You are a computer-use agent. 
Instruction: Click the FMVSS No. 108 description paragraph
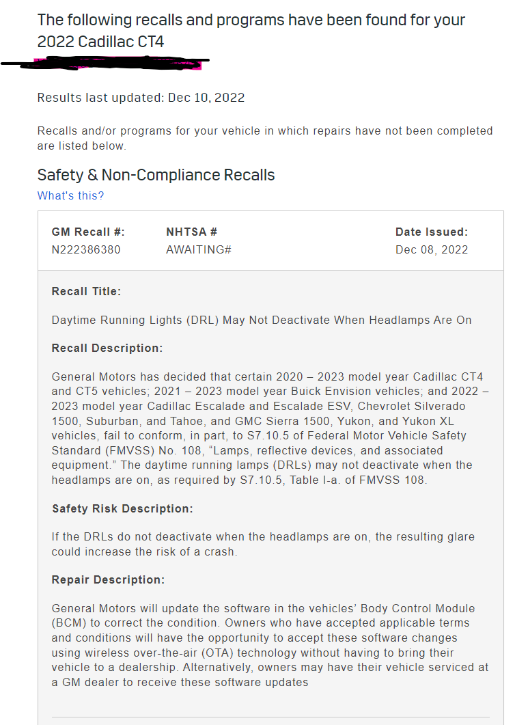270,428
